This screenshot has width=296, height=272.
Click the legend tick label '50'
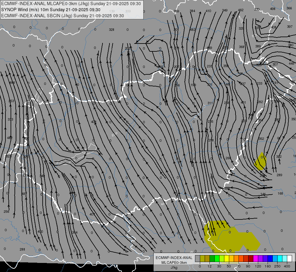click(229, 266)
